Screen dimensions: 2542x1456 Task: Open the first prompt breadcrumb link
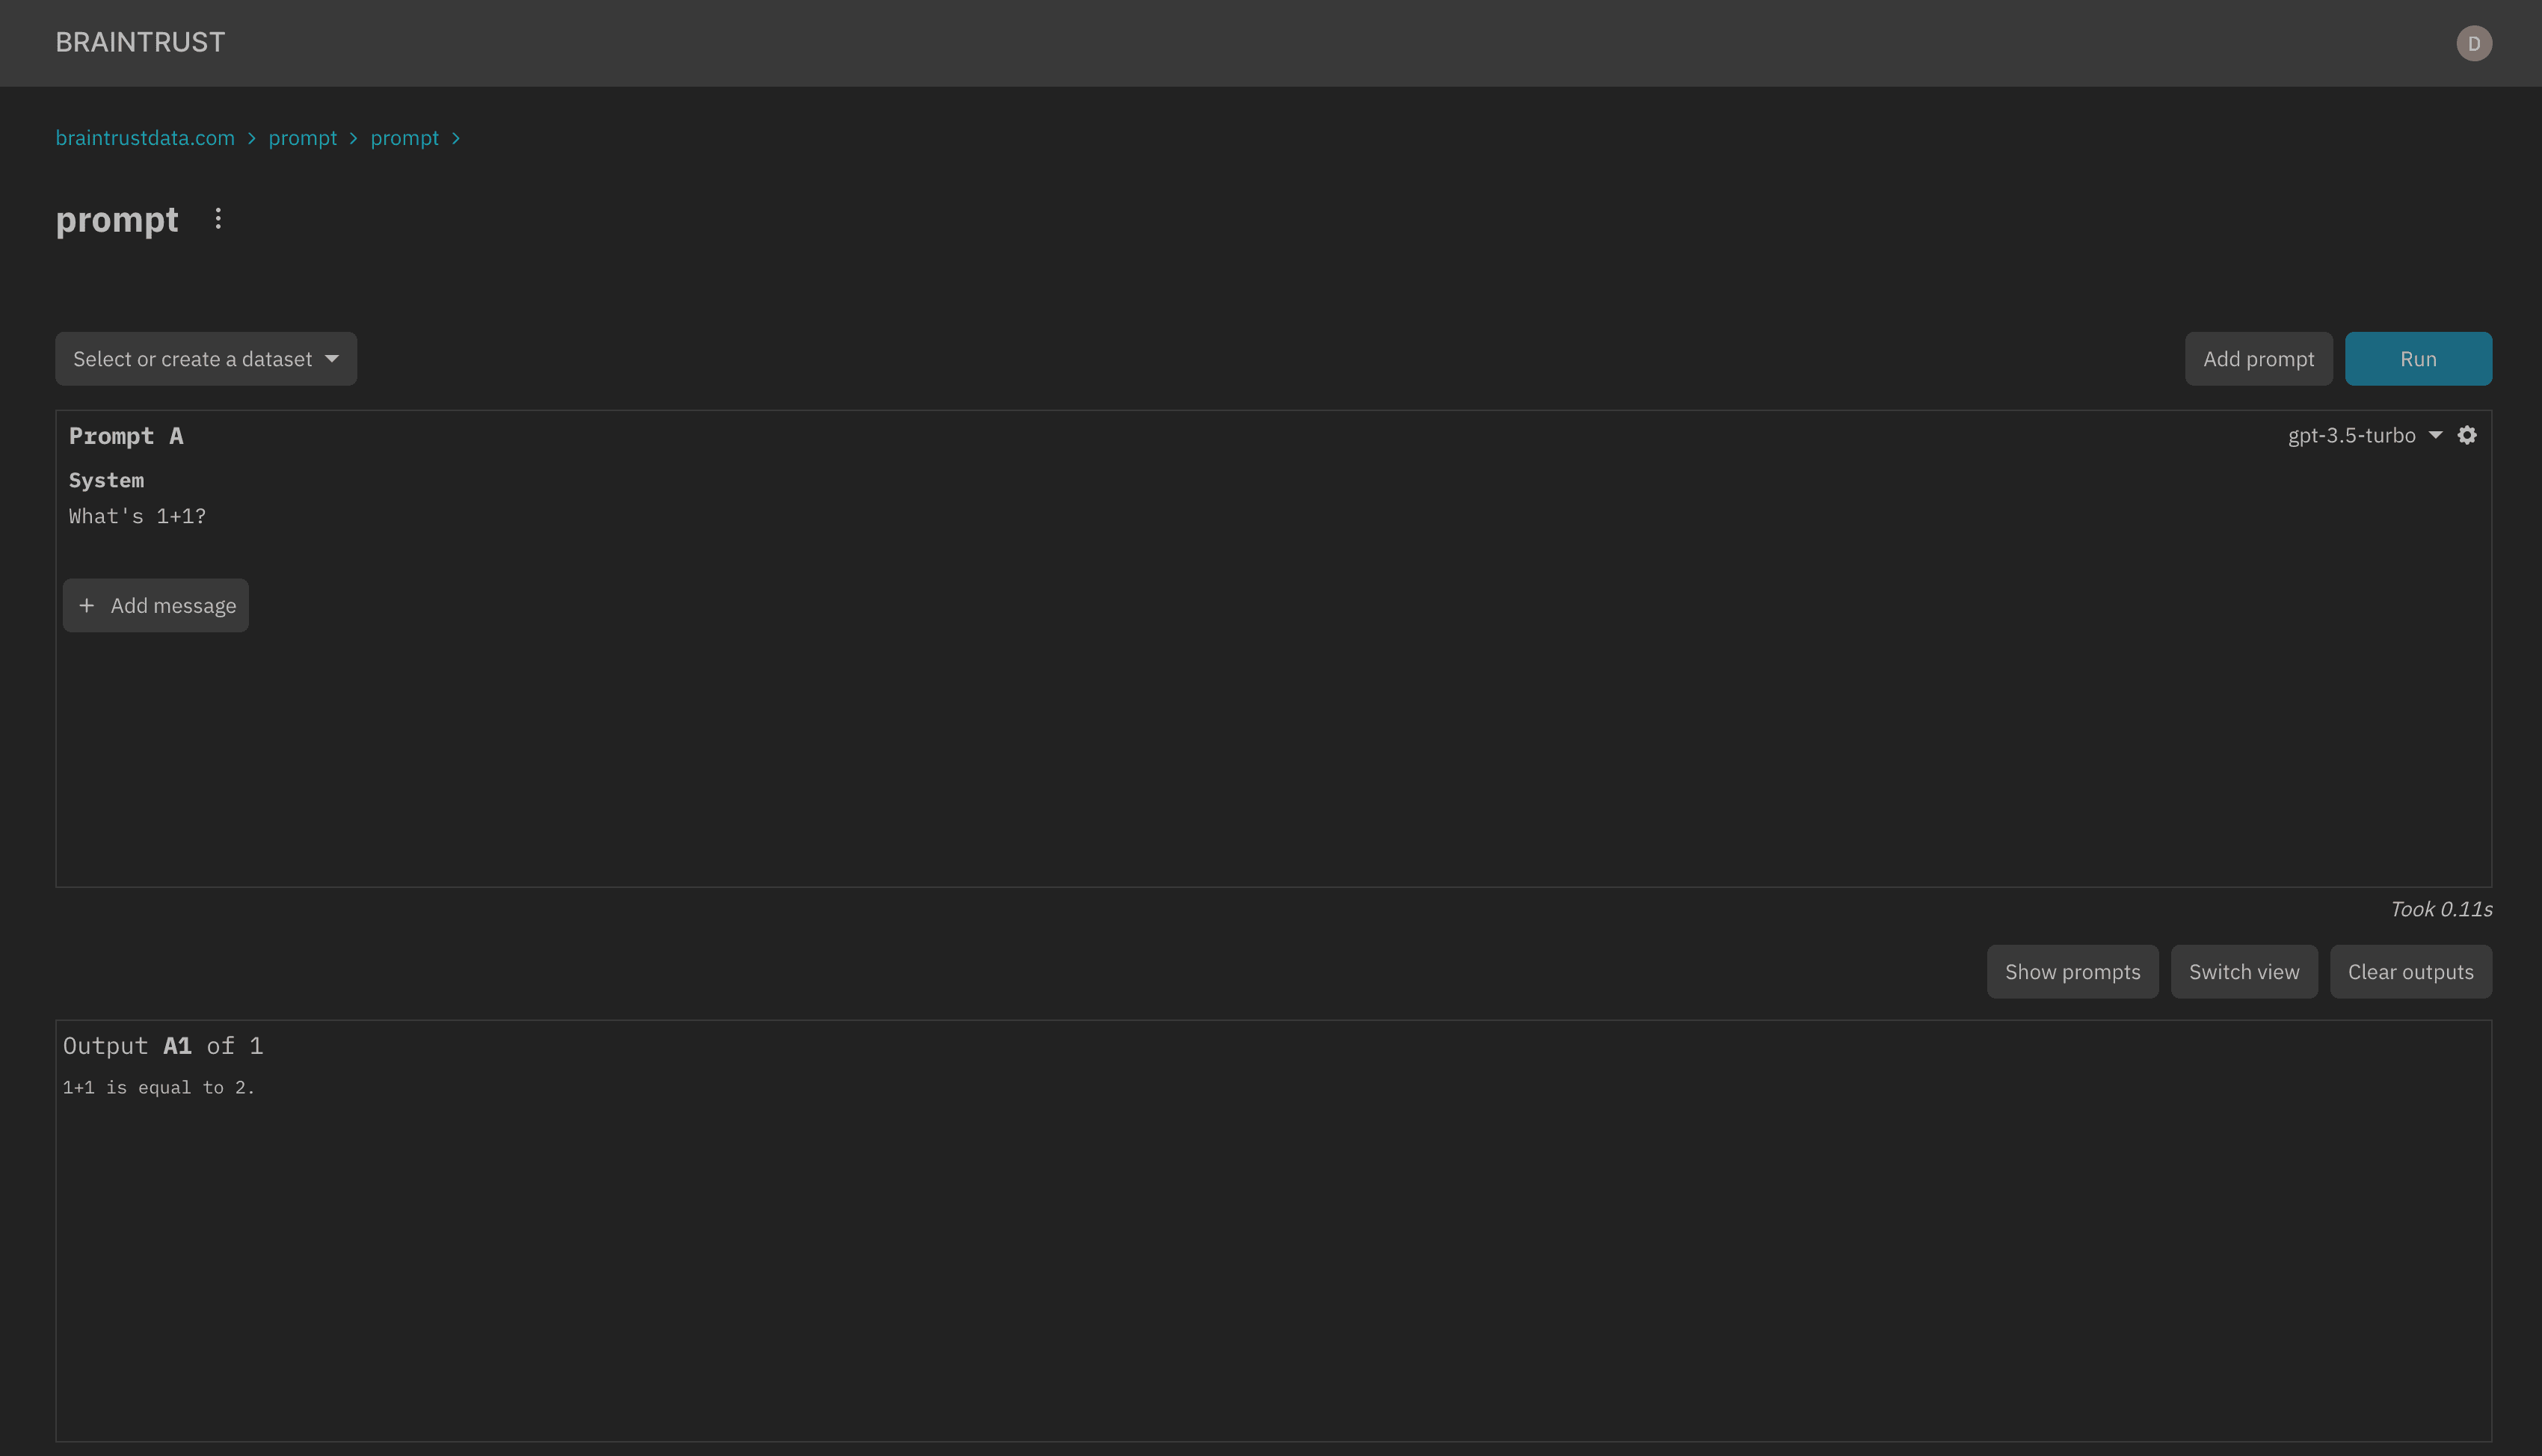[x=302, y=138]
